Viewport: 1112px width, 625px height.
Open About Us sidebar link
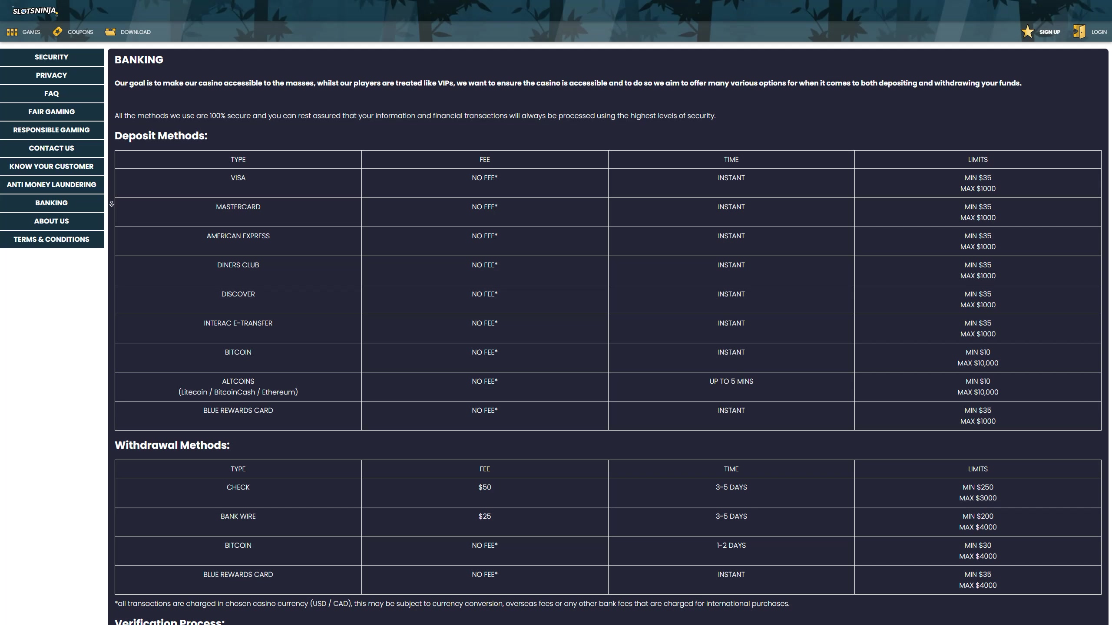coord(51,221)
